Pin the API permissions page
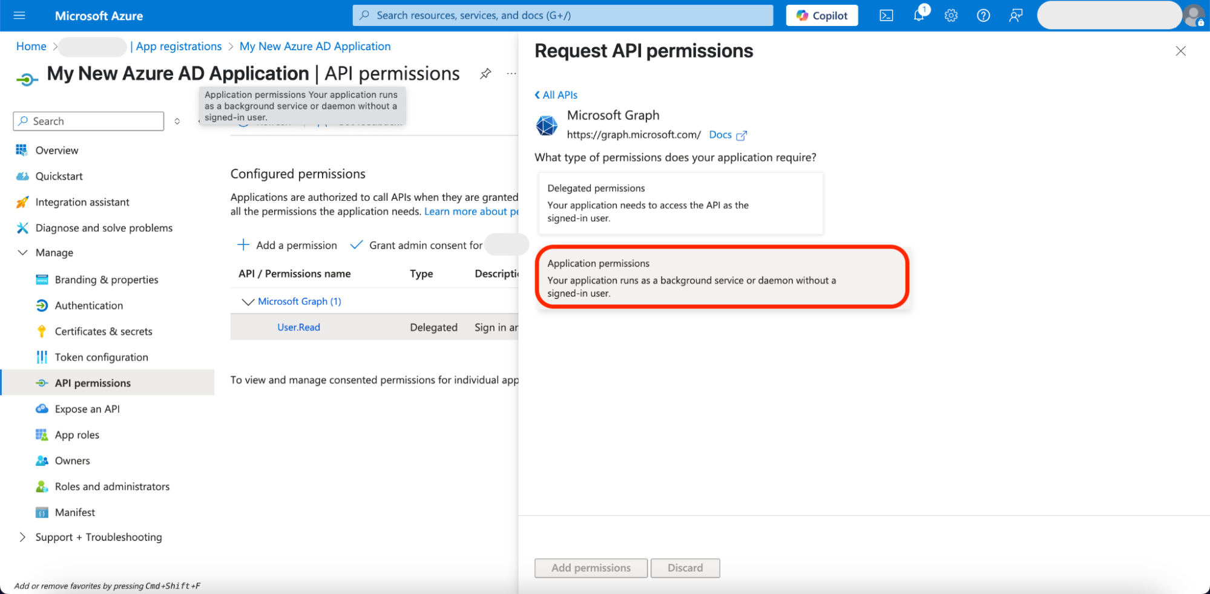 [x=485, y=74]
